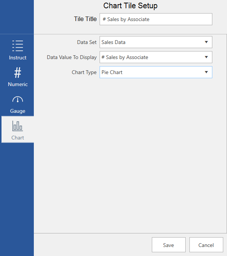Click the Tile Title label text
The width and height of the screenshot is (227, 256).
tap(85, 19)
